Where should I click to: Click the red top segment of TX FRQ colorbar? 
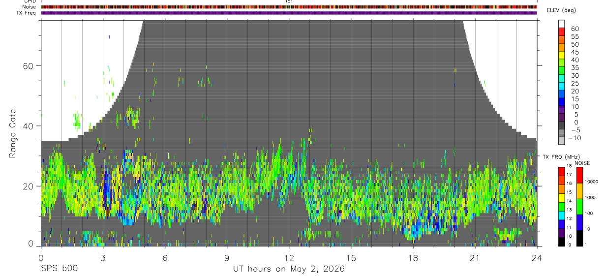(562, 172)
